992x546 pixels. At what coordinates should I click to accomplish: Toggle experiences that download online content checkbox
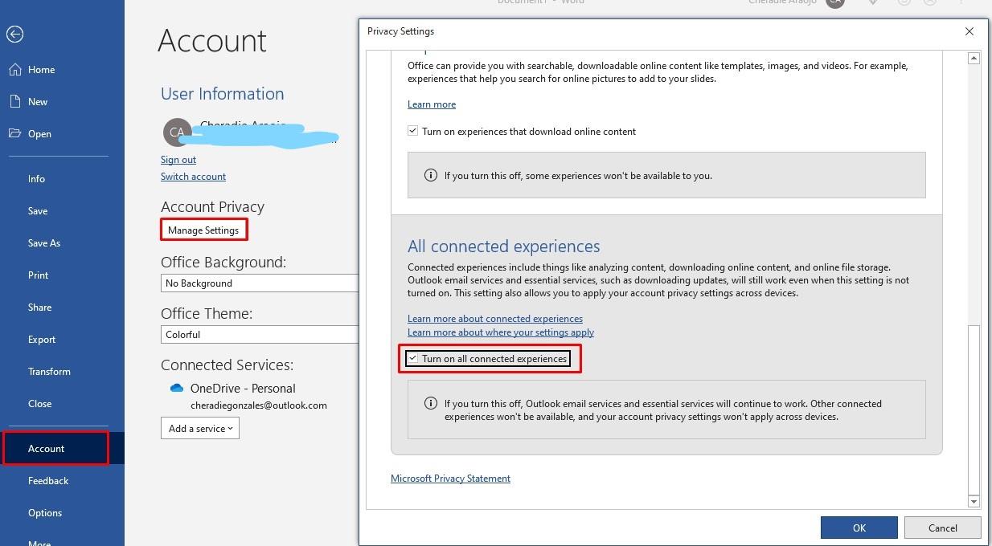point(412,131)
